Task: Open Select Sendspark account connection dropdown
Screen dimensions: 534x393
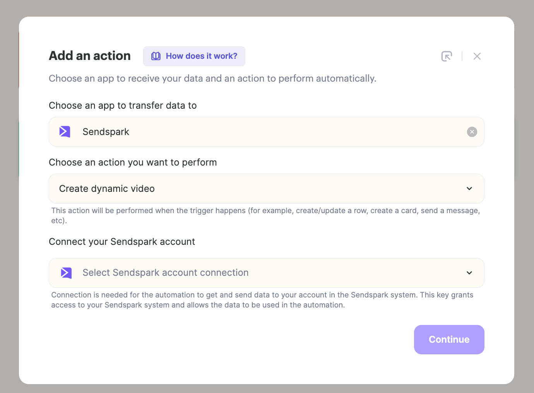Action: coord(267,273)
